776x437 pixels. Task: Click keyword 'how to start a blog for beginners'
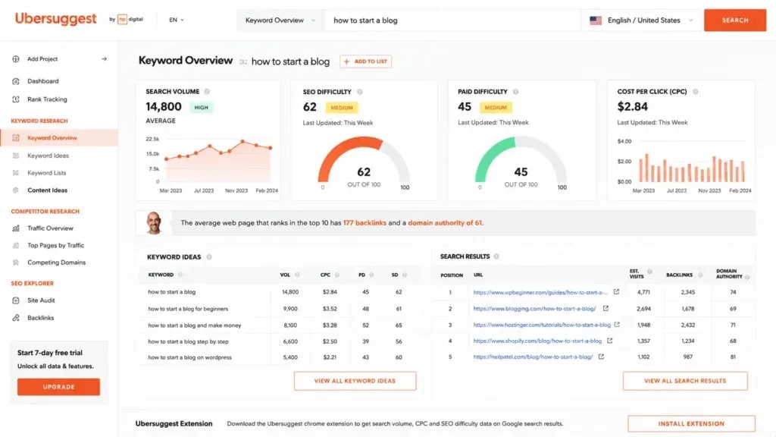(188, 309)
